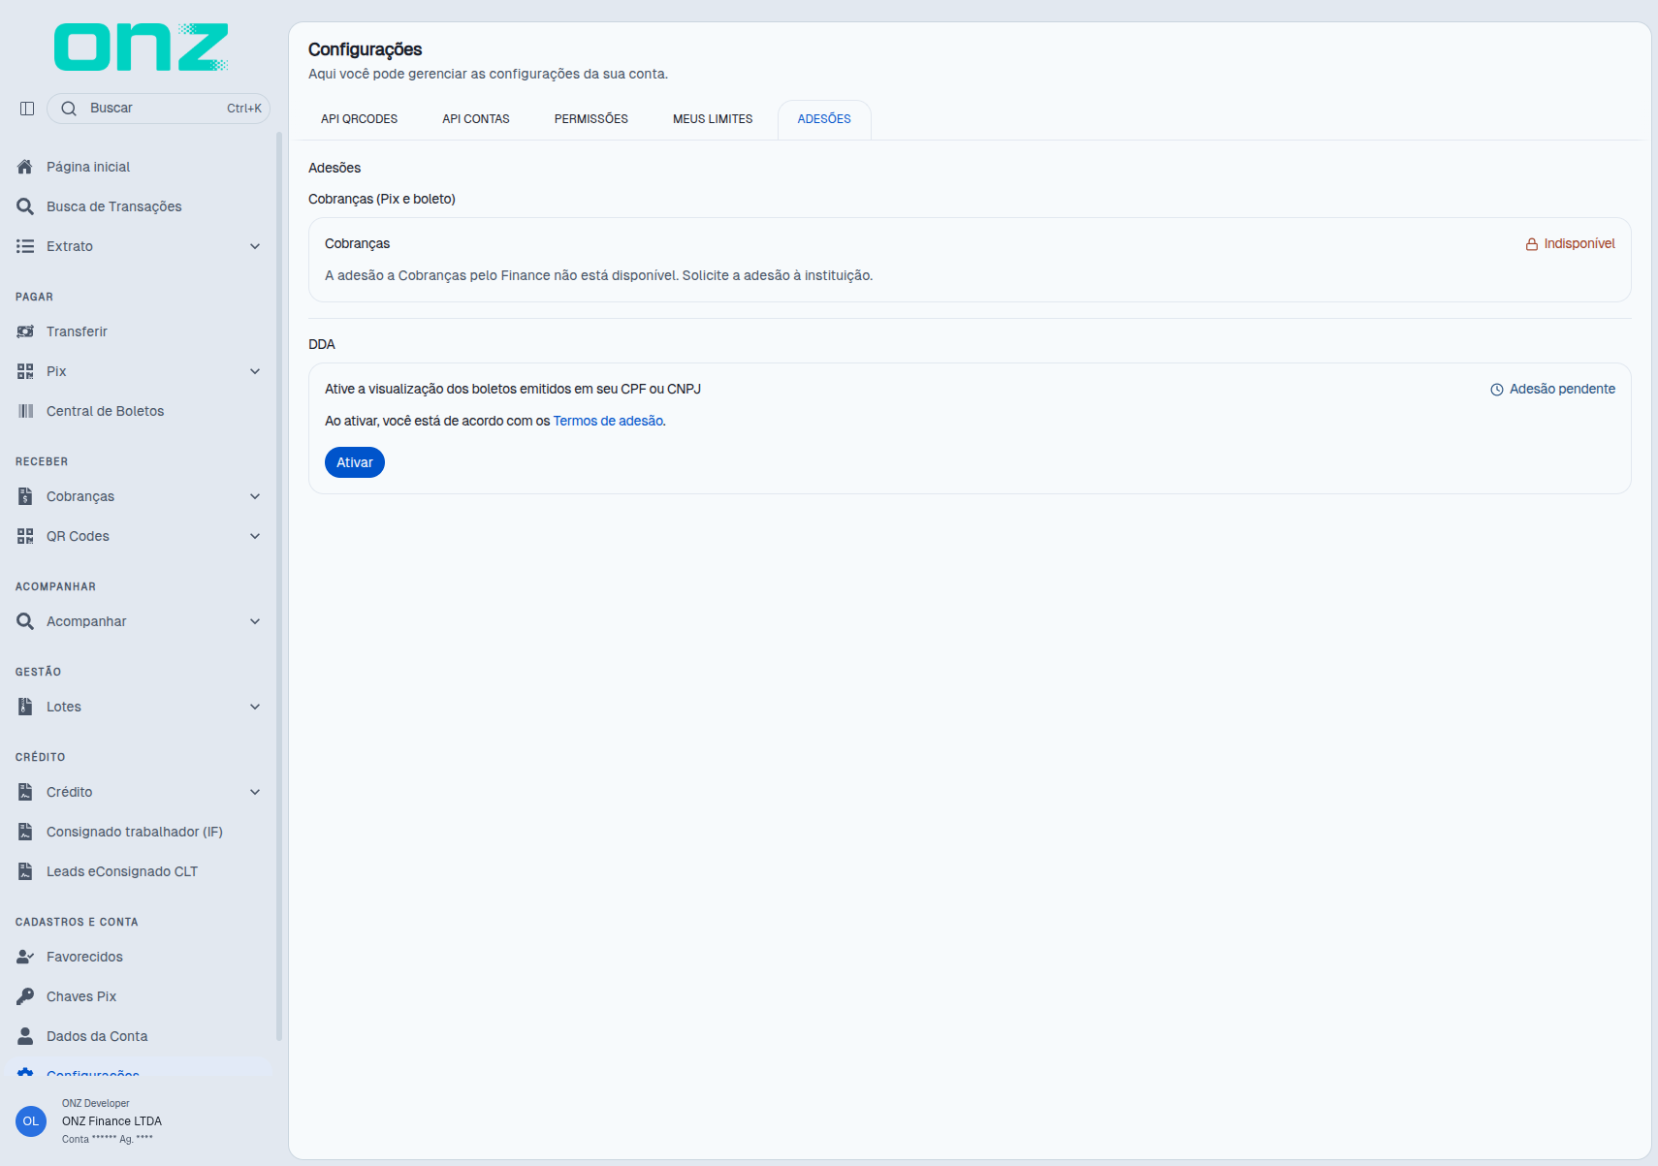The width and height of the screenshot is (1658, 1166).
Task: Select the ADESÕES tab
Action: 824,119
